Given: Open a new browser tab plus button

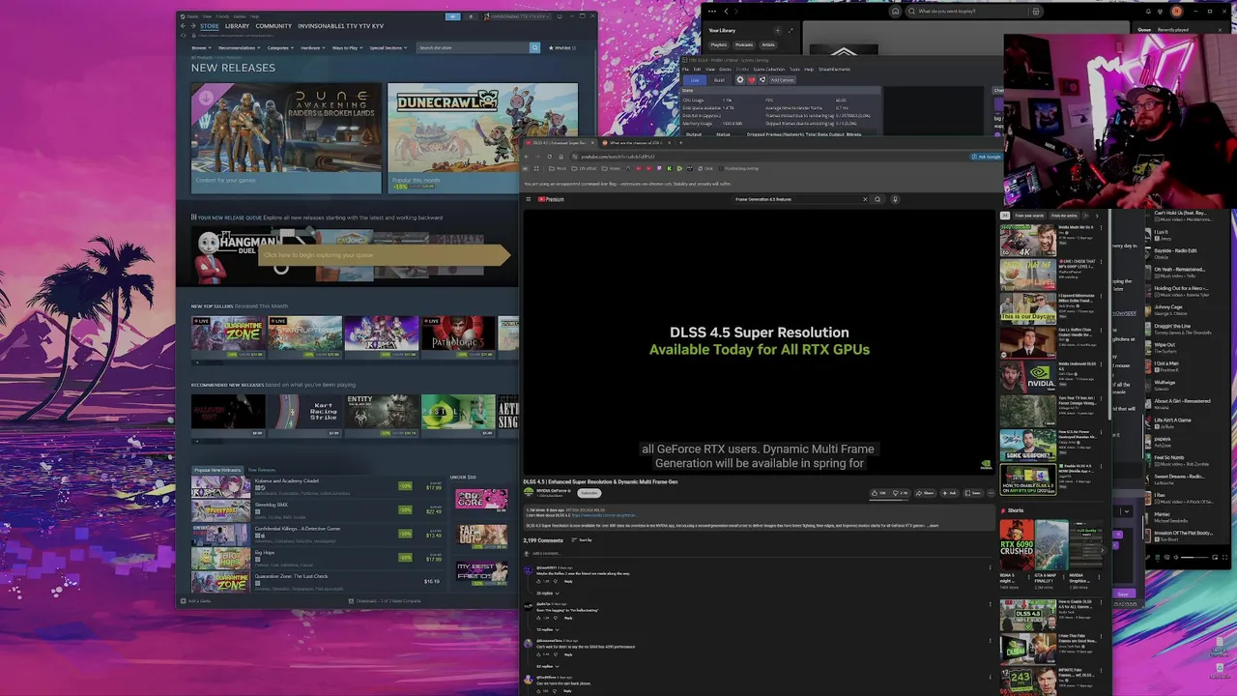Looking at the screenshot, I should coord(681,143).
